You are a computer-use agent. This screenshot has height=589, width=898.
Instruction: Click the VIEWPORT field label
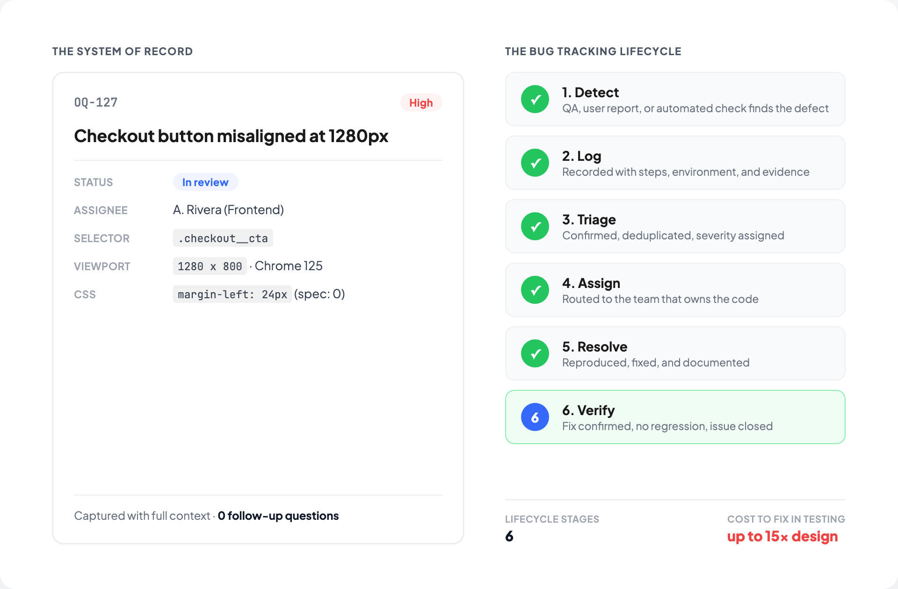[102, 266]
